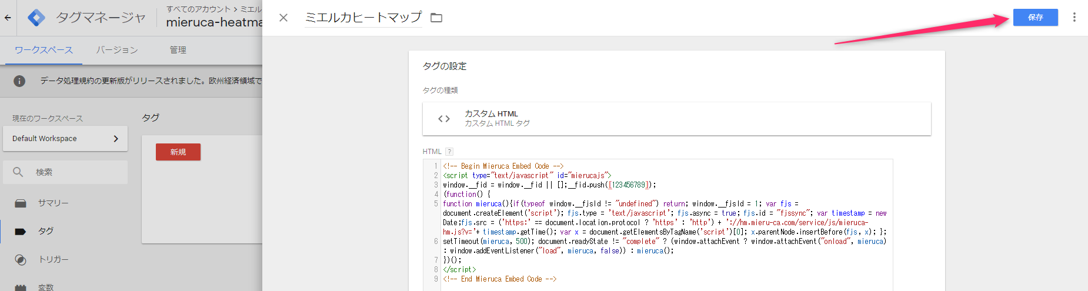Switch to the バージョン tab

pos(117,50)
